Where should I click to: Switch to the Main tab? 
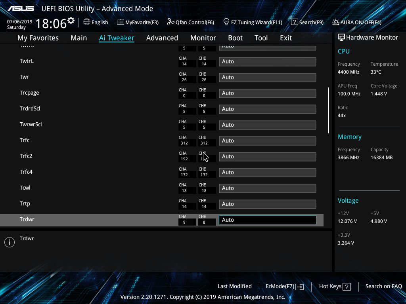pos(79,38)
